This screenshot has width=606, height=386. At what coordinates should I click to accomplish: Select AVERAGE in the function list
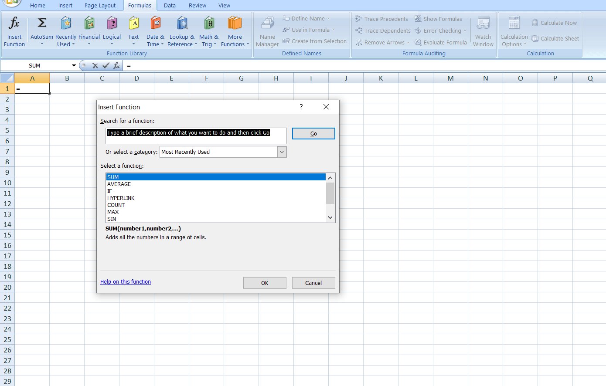[x=216, y=184]
